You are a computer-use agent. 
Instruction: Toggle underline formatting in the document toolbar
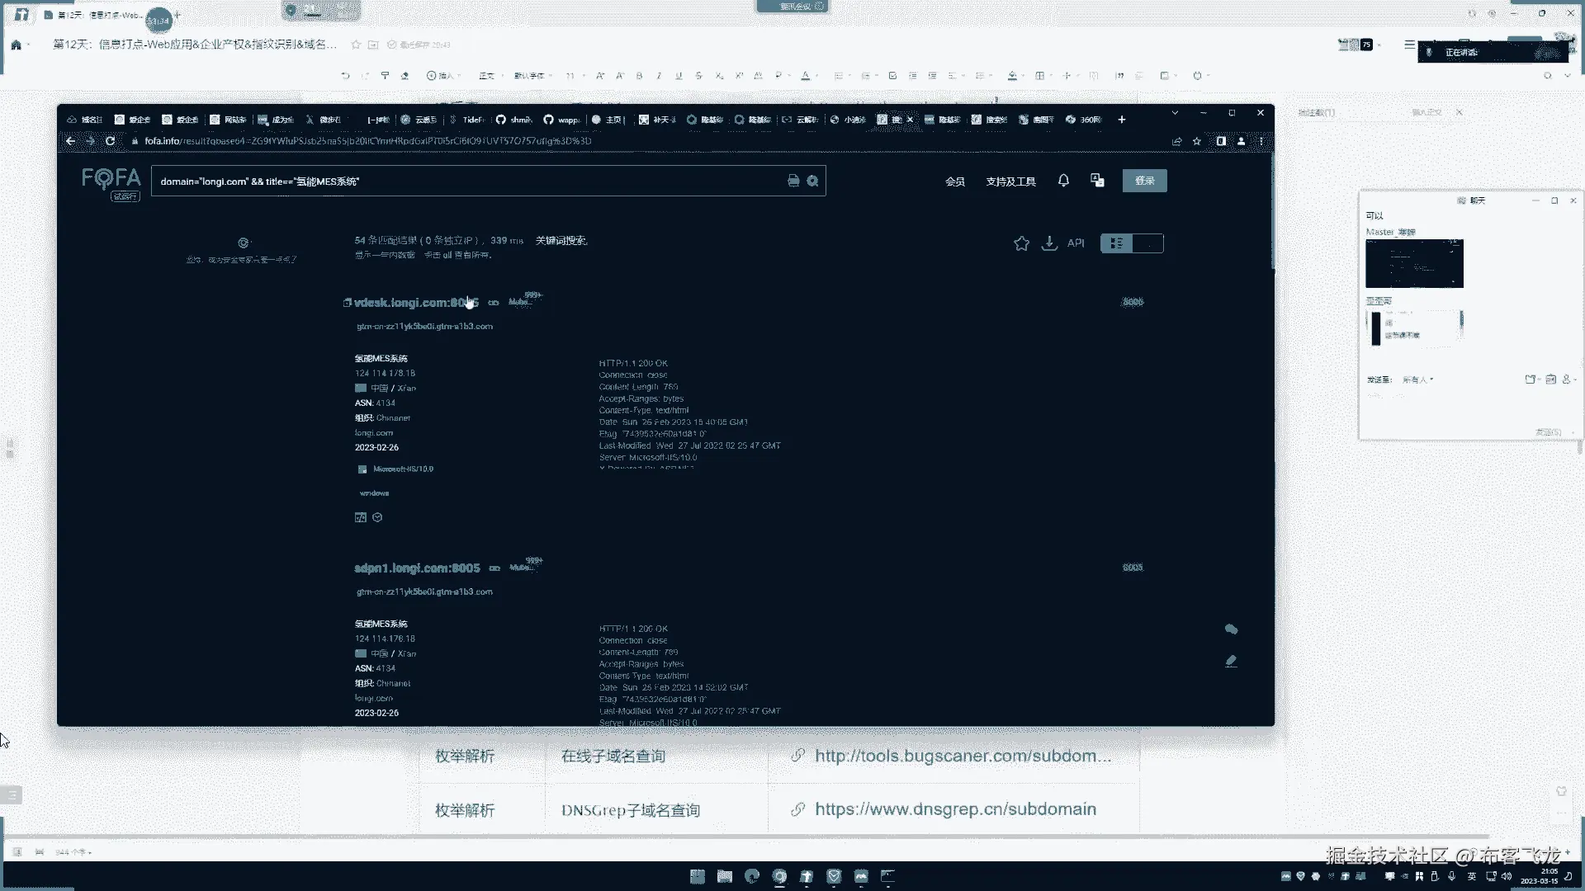click(679, 76)
